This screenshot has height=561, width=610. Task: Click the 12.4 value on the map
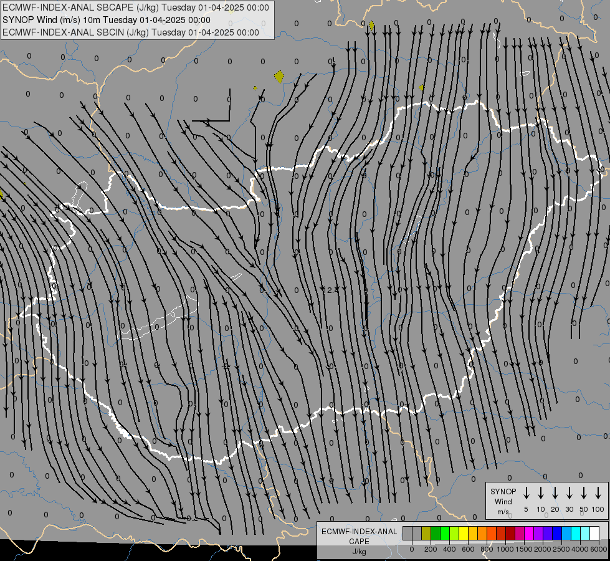coord(330,290)
